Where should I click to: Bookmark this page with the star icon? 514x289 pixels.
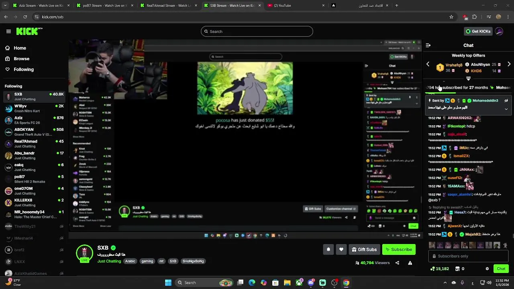pos(451,17)
